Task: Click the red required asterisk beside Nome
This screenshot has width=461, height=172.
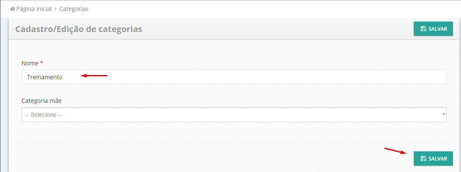Action: [x=41, y=63]
